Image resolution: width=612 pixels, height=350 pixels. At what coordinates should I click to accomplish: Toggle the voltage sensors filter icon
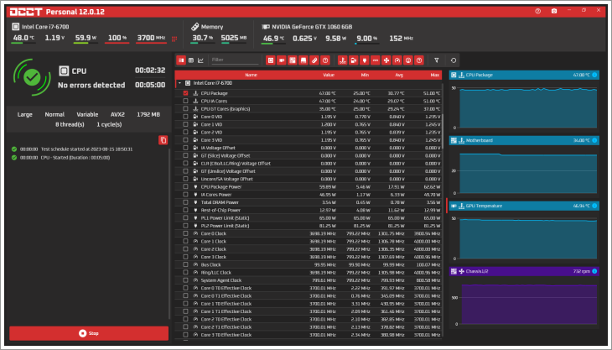[353, 60]
